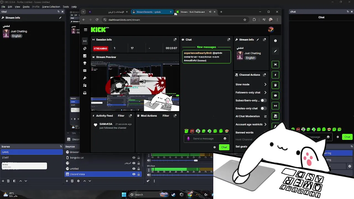Click the Mic/Aux volume slider track
This screenshot has width=354, height=199.
coord(182,175)
